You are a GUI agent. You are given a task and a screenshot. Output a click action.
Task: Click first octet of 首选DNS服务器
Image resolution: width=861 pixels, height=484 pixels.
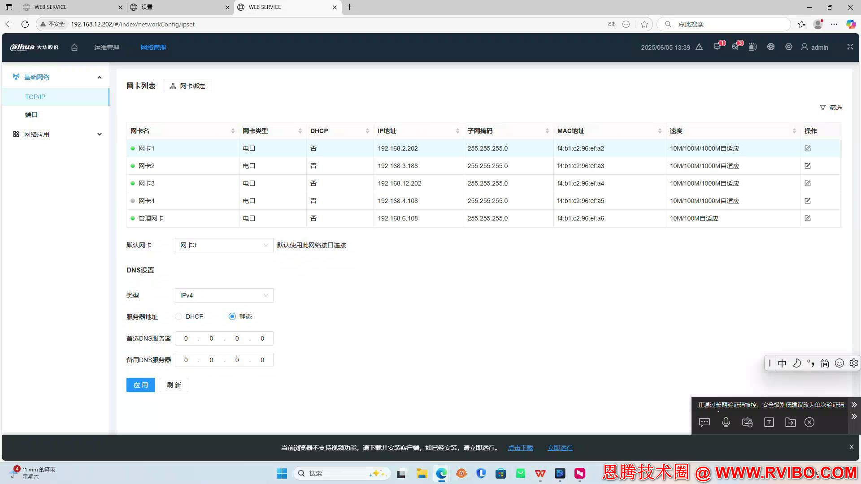[186, 338]
